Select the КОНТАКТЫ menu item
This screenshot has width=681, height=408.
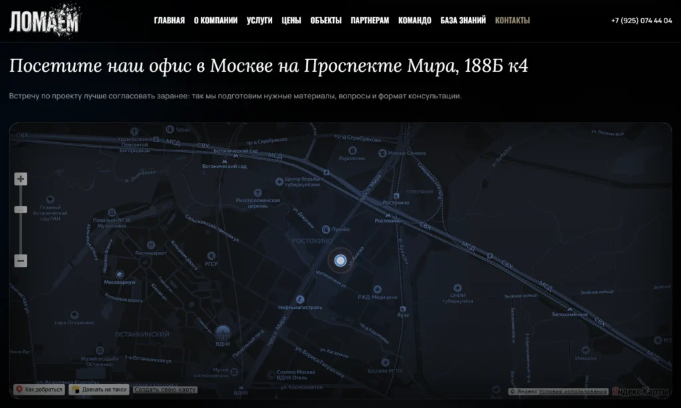coord(513,21)
